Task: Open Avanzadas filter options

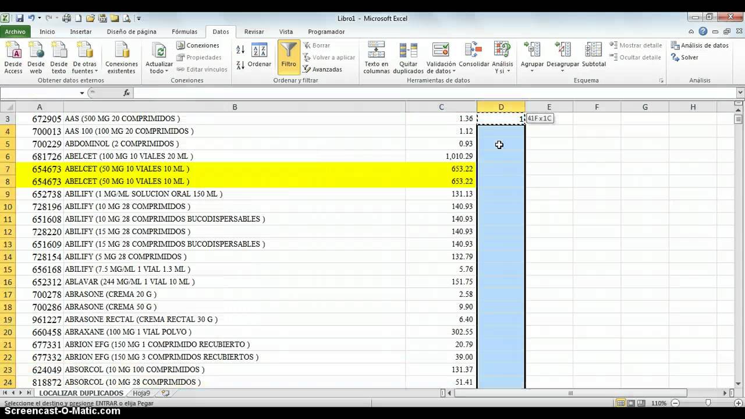Action: 323,69
